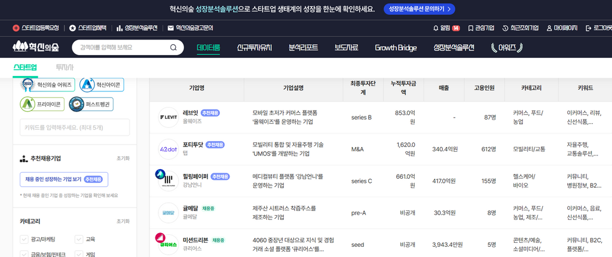Click the 매출 column header
The image size is (612, 257).
pyautogui.click(x=443, y=88)
